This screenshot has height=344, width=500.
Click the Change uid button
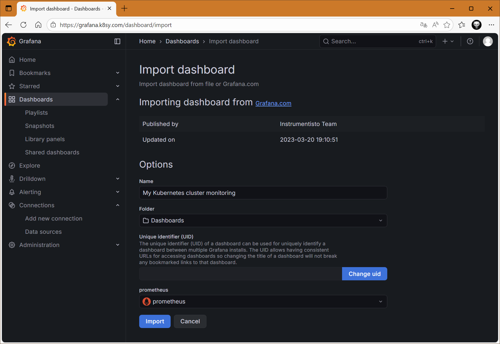tap(364, 274)
